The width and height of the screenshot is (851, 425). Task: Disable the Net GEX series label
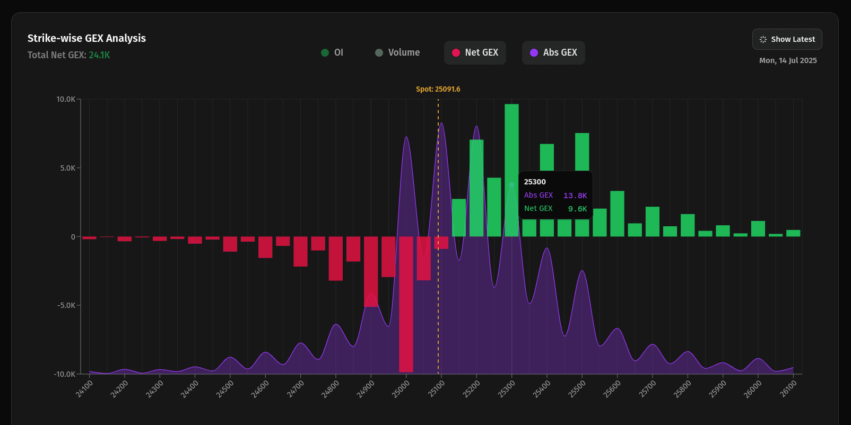[x=481, y=52]
